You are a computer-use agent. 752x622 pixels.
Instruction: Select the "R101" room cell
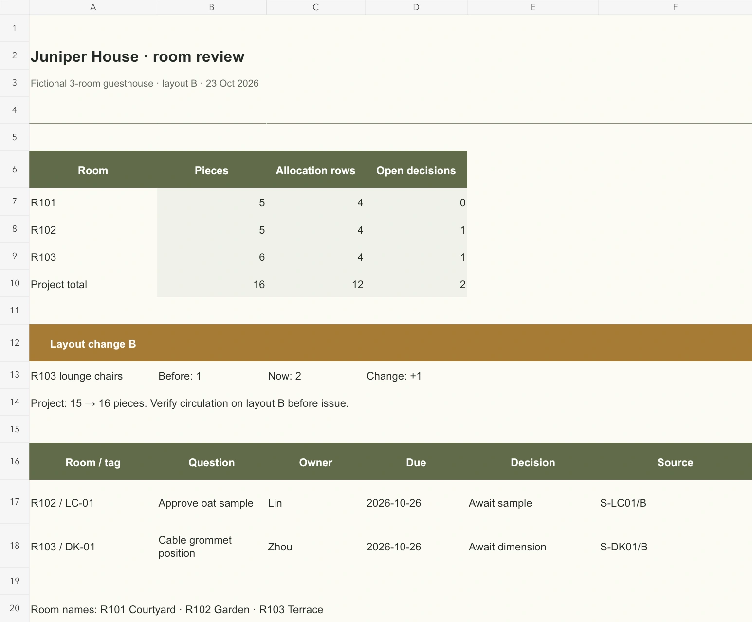point(93,202)
